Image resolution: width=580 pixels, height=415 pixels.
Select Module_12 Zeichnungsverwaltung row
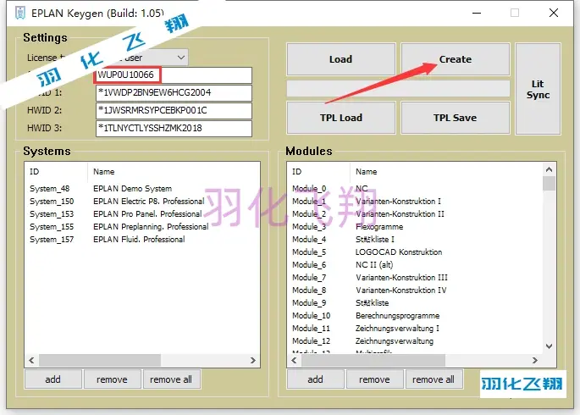(415, 341)
